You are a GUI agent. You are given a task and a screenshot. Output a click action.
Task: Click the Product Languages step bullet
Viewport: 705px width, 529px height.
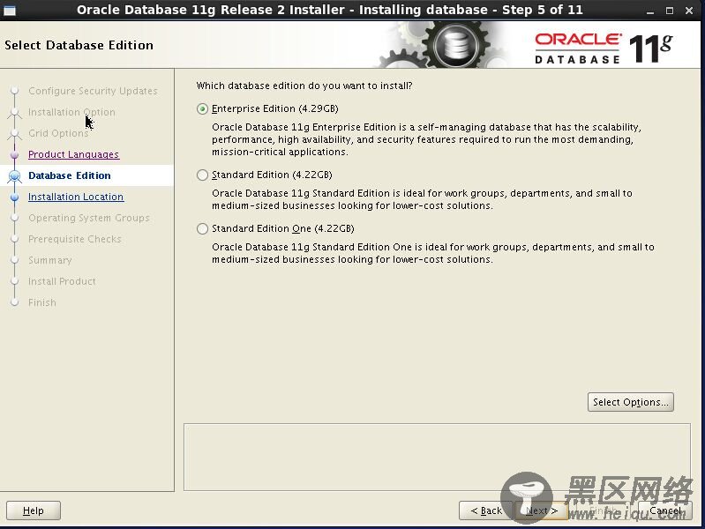pyautogui.click(x=14, y=154)
